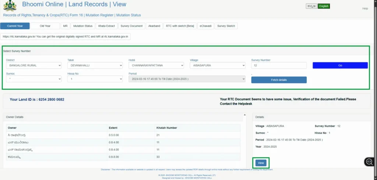377x180 pixels.
Task: Open the Akarband tab
Action: (x=154, y=26)
